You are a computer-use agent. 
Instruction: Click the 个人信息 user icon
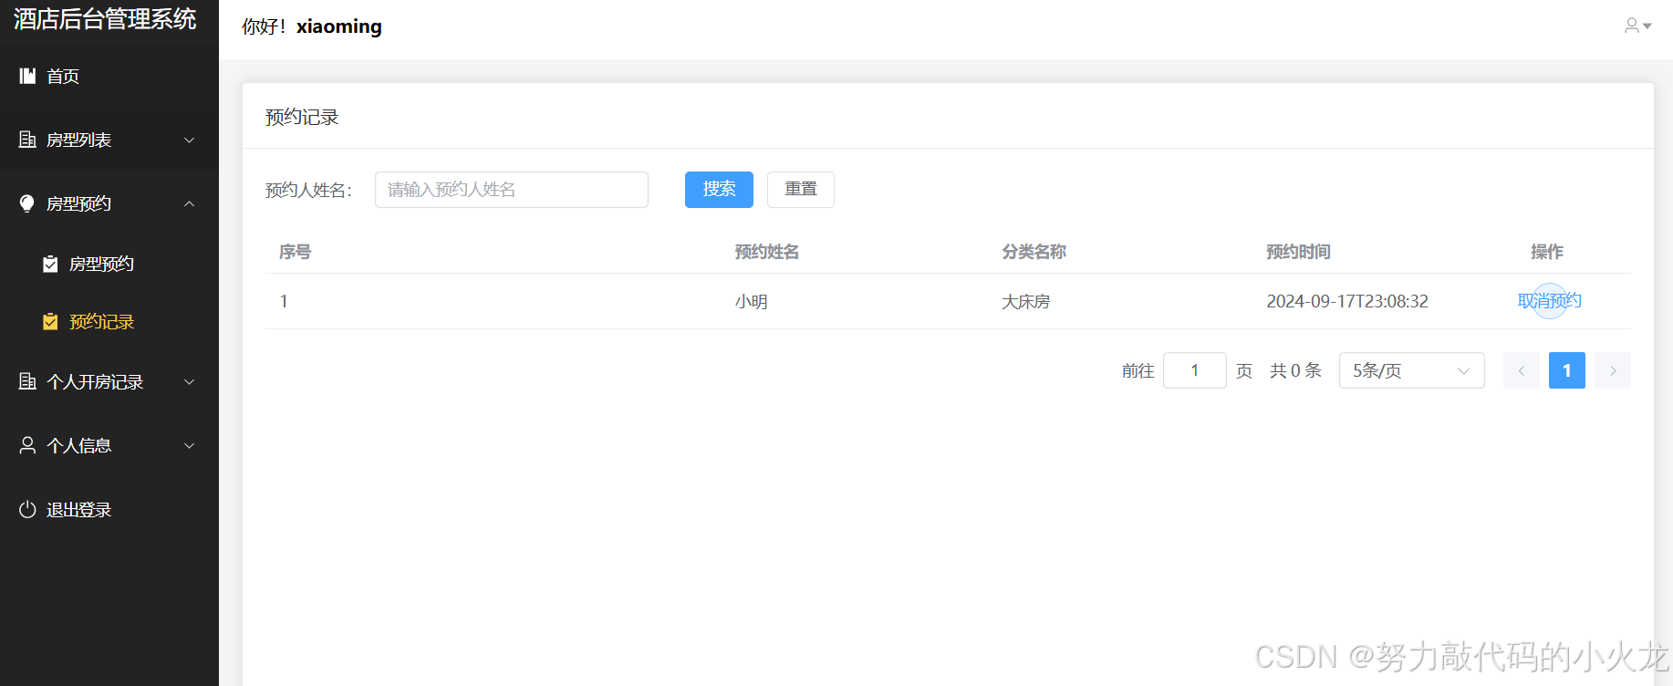tap(27, 445)
